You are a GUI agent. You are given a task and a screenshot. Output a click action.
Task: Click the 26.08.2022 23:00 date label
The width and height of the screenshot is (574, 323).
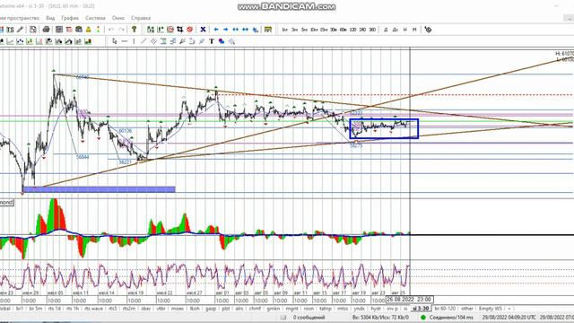(410, 299)
